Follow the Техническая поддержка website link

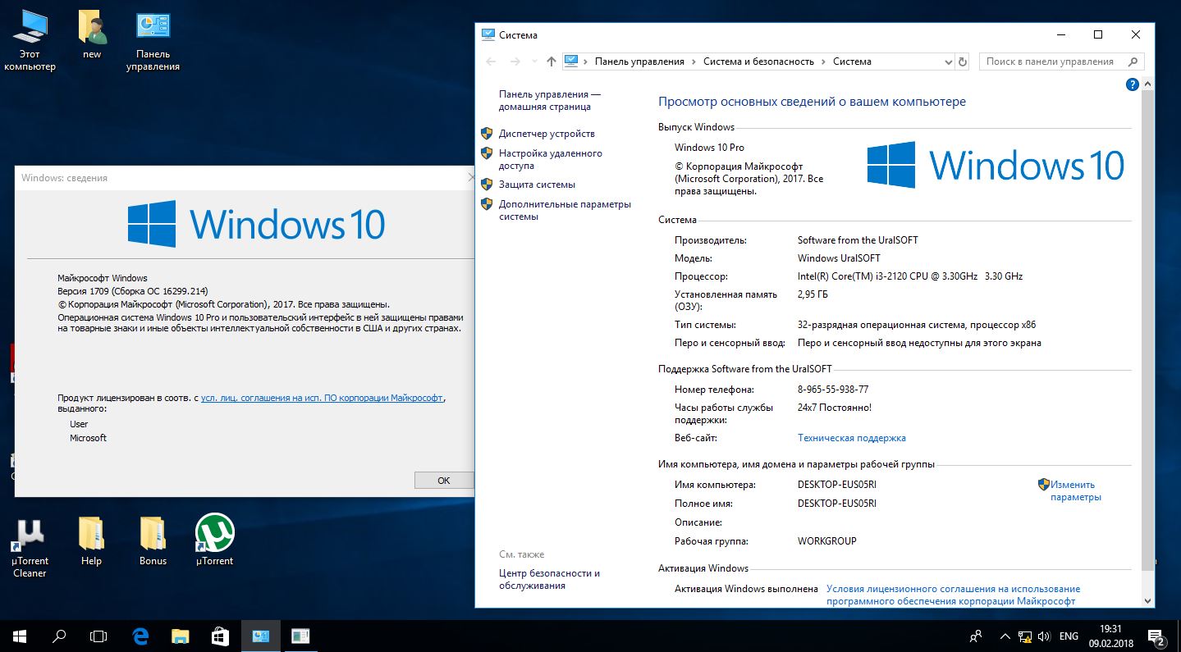(852, 438)
